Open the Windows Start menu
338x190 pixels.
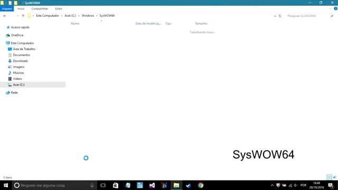point(6,185)
